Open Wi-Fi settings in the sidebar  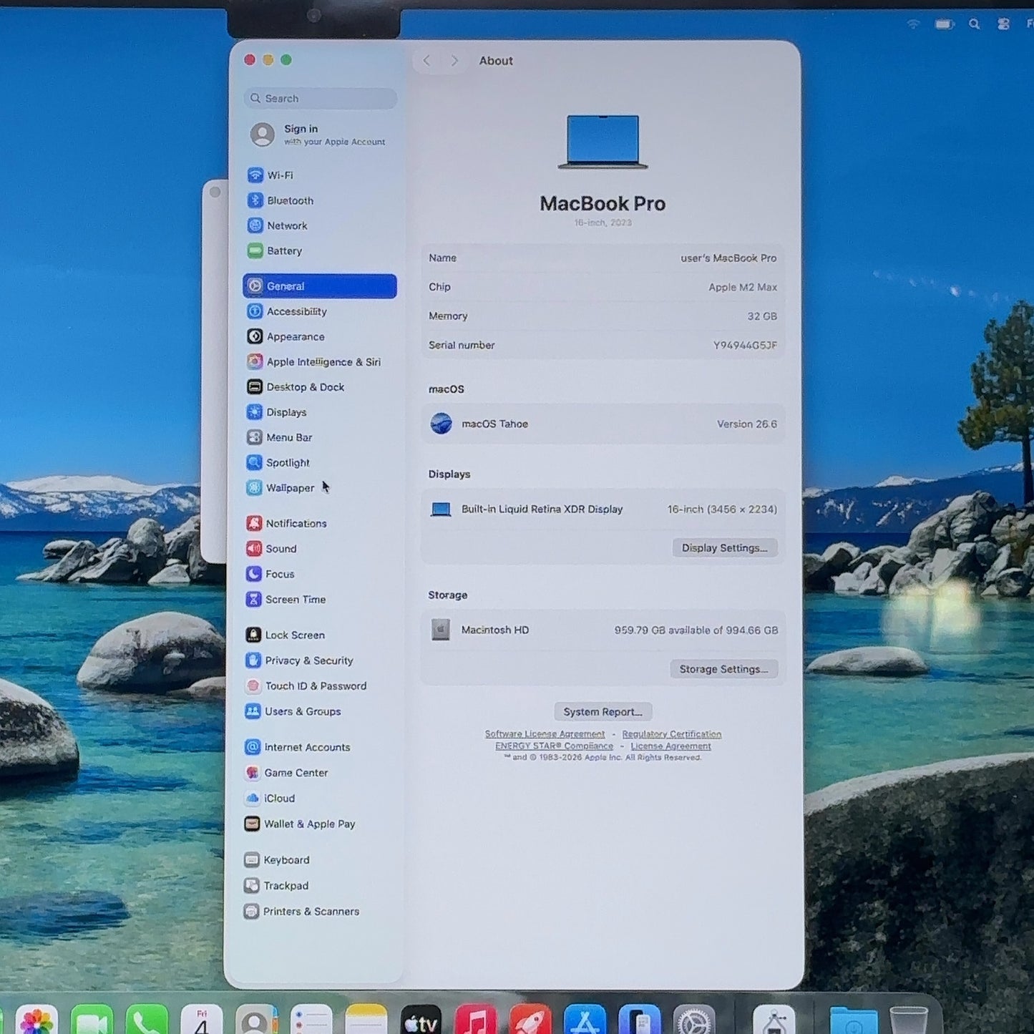click(319, 175)
